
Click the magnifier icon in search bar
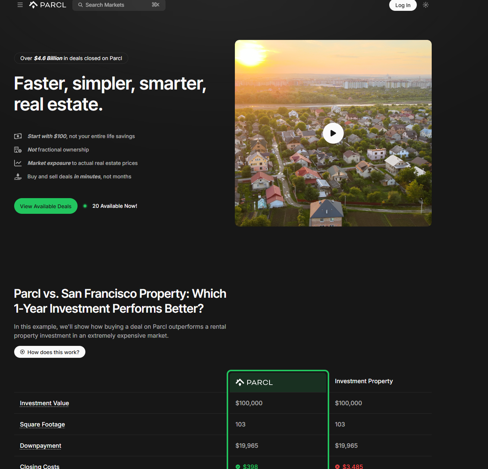tap(80, 5)
